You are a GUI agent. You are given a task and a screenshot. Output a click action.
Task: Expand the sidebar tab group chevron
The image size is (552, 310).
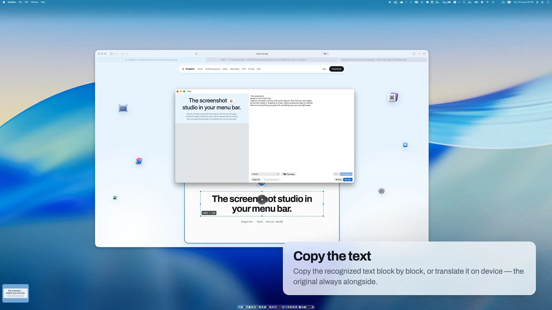[x=116, y=54]
